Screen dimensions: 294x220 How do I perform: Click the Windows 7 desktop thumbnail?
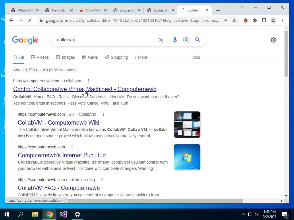[x=187, y=157]
